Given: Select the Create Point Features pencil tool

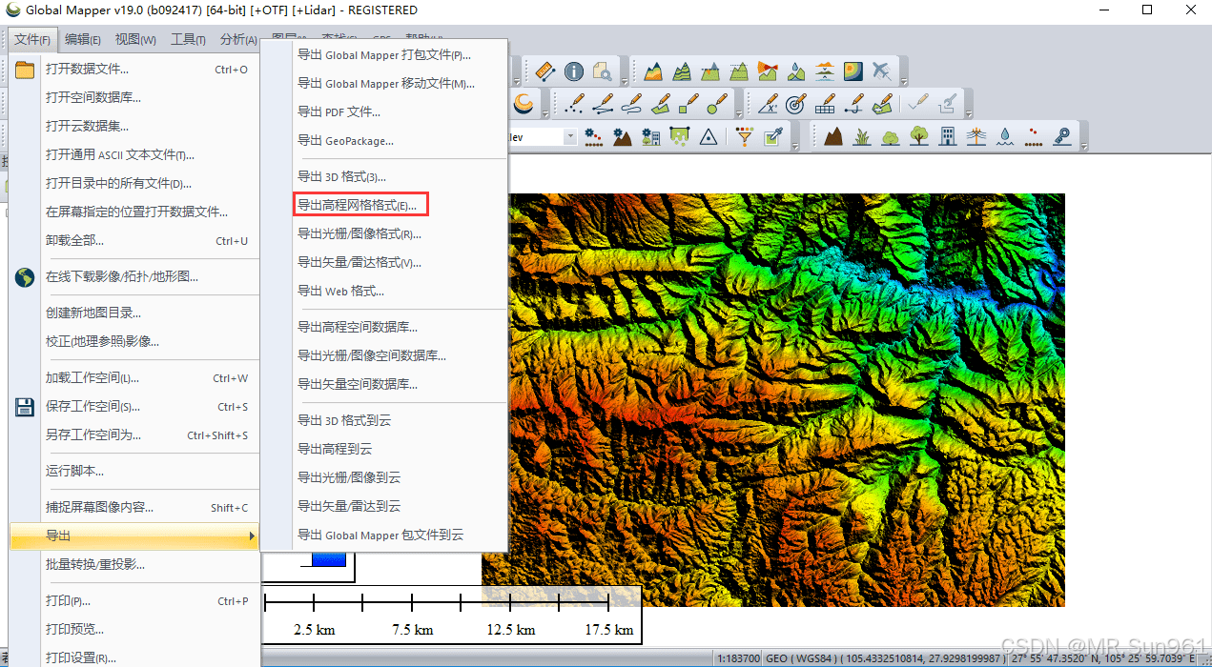Looking at the screenshot, I should 574,103.
